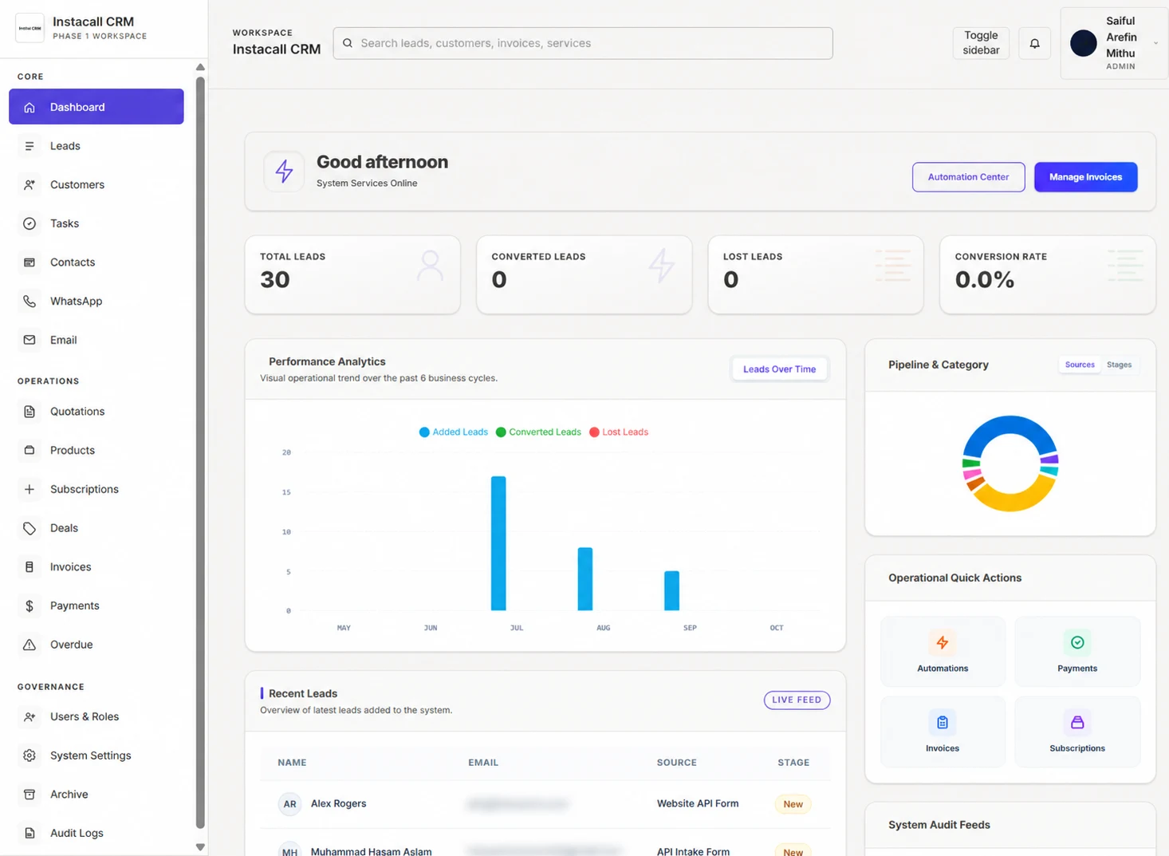The height and width of the screenshot is (856, 1169).
Task: Click the Automation Center button
Action: tap(968, 177)
